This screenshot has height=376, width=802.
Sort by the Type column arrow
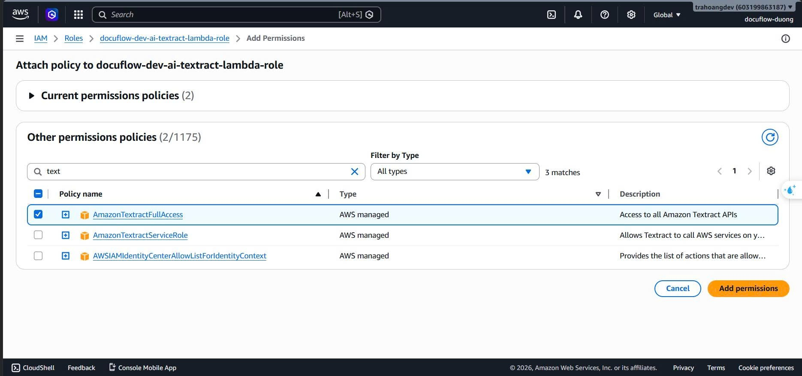[x=598, y=194]
